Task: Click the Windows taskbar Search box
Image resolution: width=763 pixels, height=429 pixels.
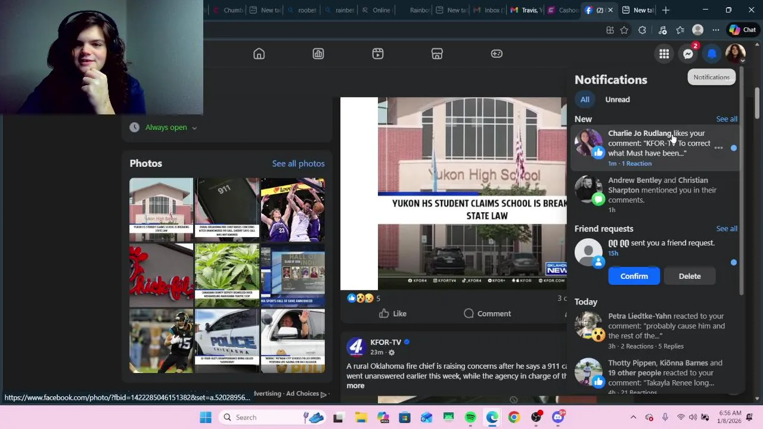Action: (272, 418)
